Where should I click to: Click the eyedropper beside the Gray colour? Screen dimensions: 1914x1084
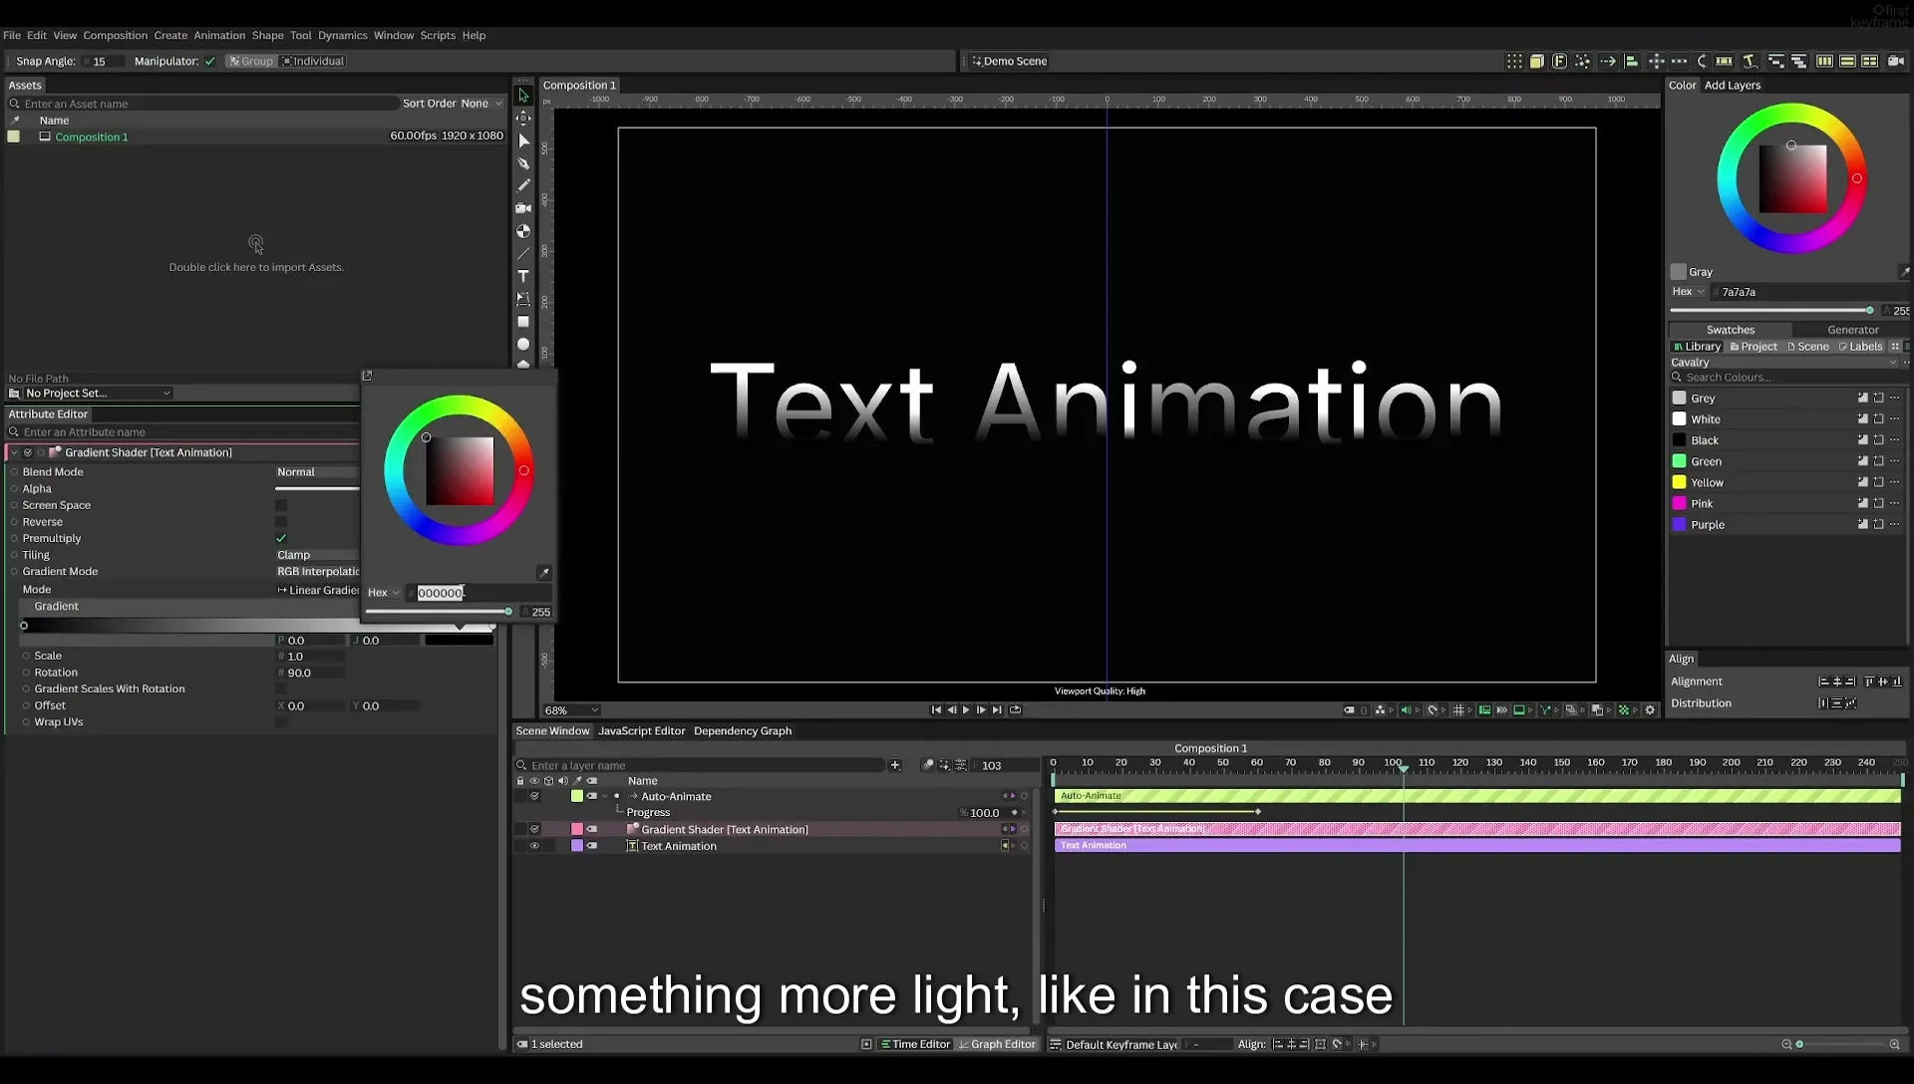(x=1903, y=272)
